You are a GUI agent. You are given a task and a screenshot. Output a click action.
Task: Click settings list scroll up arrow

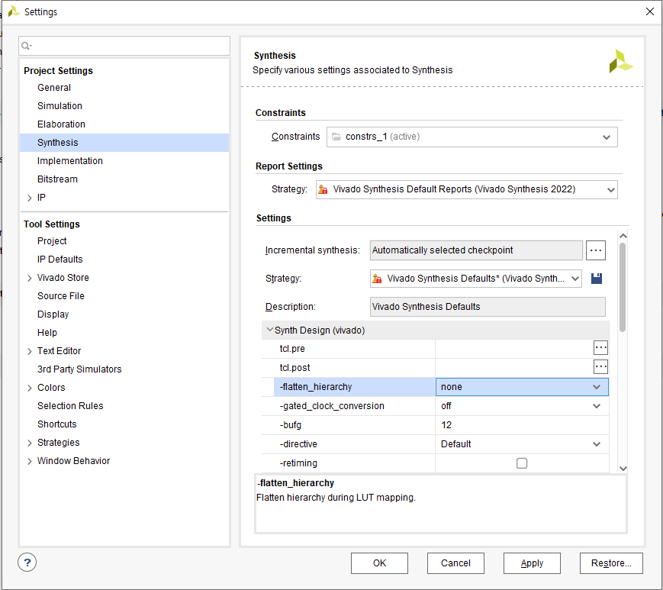click(623, 236)
